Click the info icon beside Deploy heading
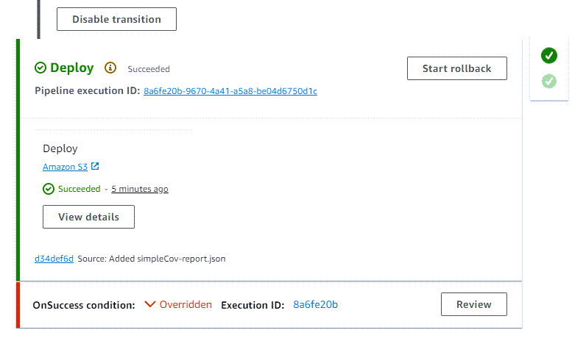 tap(110, 68)
